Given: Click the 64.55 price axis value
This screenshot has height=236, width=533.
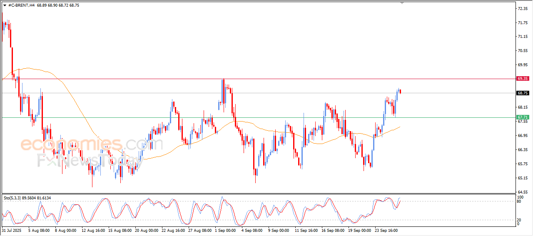Looking at the screenshot, I should tap(522, 192).
